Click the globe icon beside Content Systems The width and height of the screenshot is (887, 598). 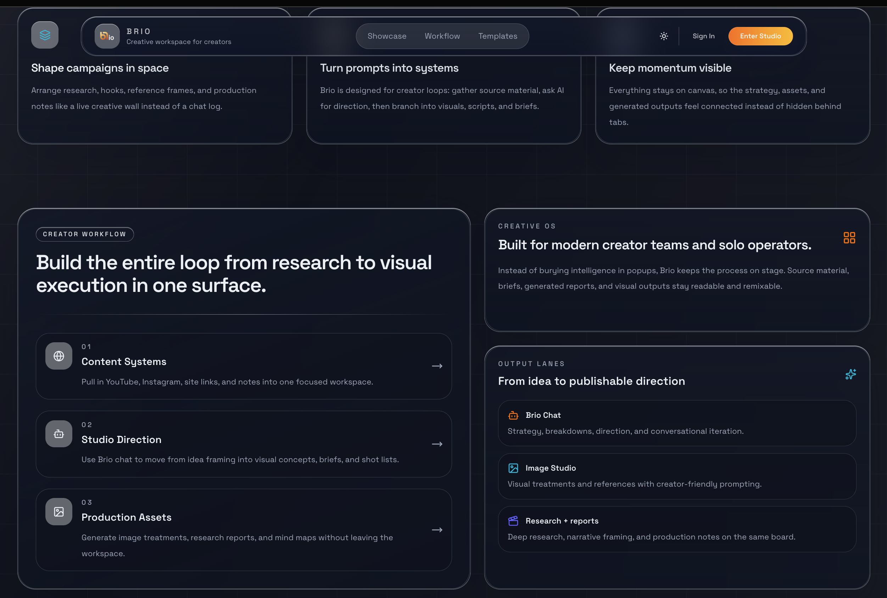[x=59, y=356]
